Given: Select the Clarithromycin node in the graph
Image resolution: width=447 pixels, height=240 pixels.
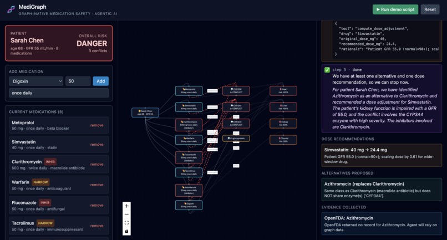Looking at the screenshot, I should pyautogui.click(x=189, y=125).
